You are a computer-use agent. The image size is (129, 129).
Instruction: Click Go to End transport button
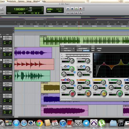pyautogui.click(x=80, y=13)
